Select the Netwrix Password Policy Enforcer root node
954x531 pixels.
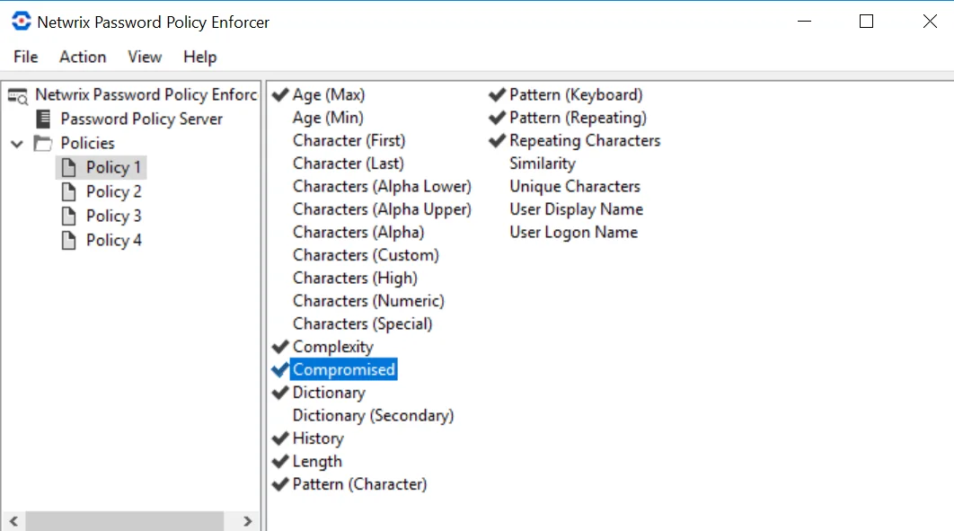tap(146, 95)
